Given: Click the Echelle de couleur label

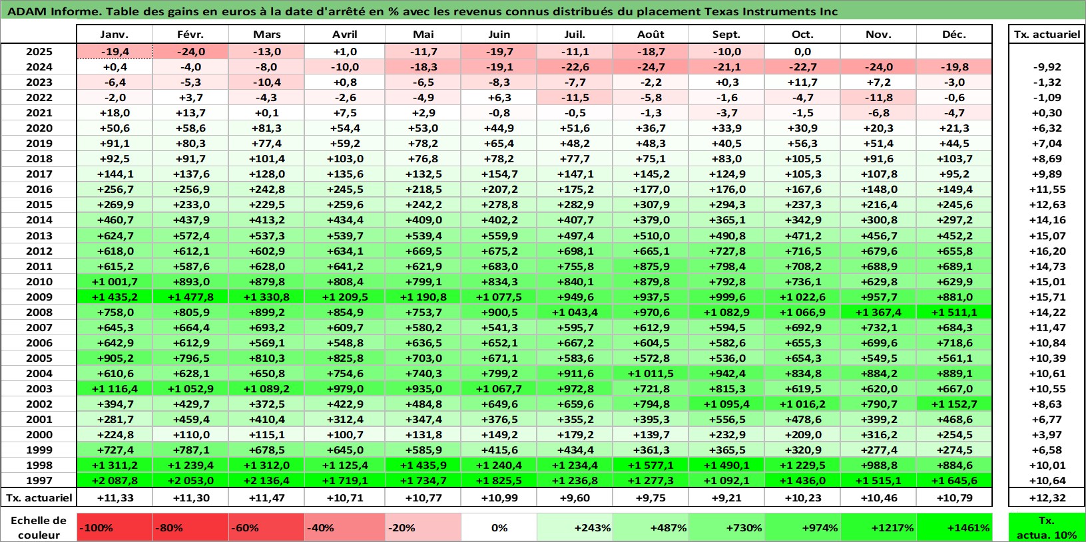Looking at the screenshot, I should pos(39,527).
